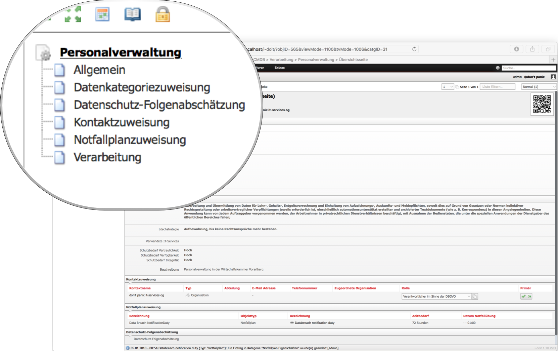Reload the page using the address bar icon
The width and height of the screenshot is (558, 351).
click(x=414, y=49)
